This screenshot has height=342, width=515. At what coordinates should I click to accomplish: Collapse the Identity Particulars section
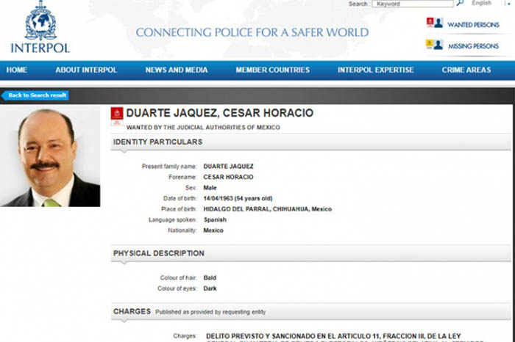(x=157, y=142)
